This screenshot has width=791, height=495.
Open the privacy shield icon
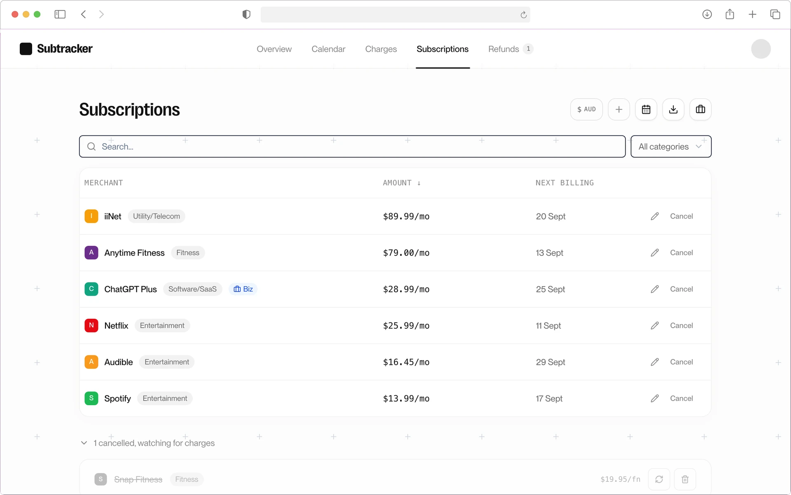pyautogui.click(x=246, y=14)
